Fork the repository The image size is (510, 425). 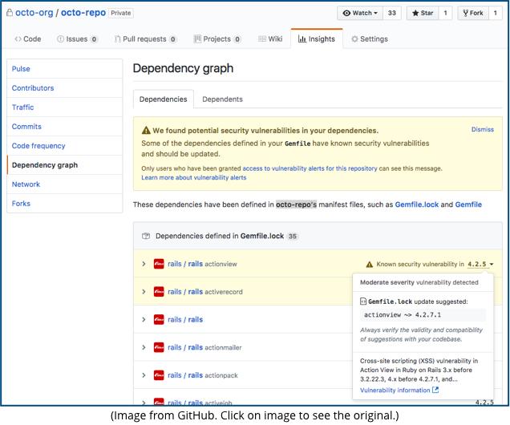(473, 13)
